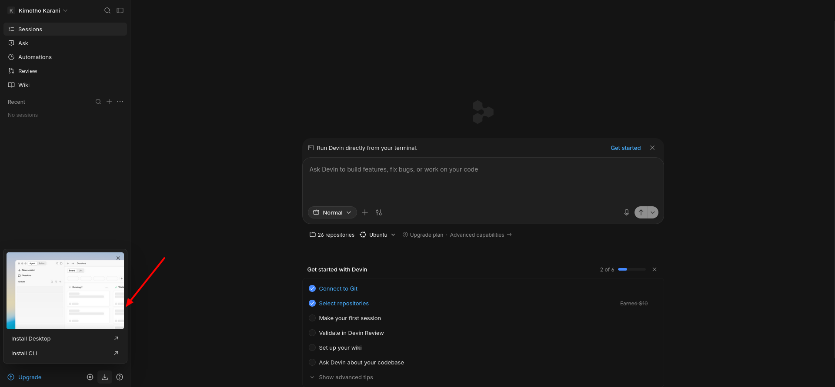Open the Advanced capabilities link
Screen dimensions: 835x387
tap(481, 235)
